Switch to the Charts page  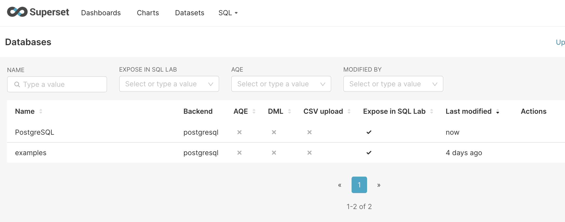148,13
